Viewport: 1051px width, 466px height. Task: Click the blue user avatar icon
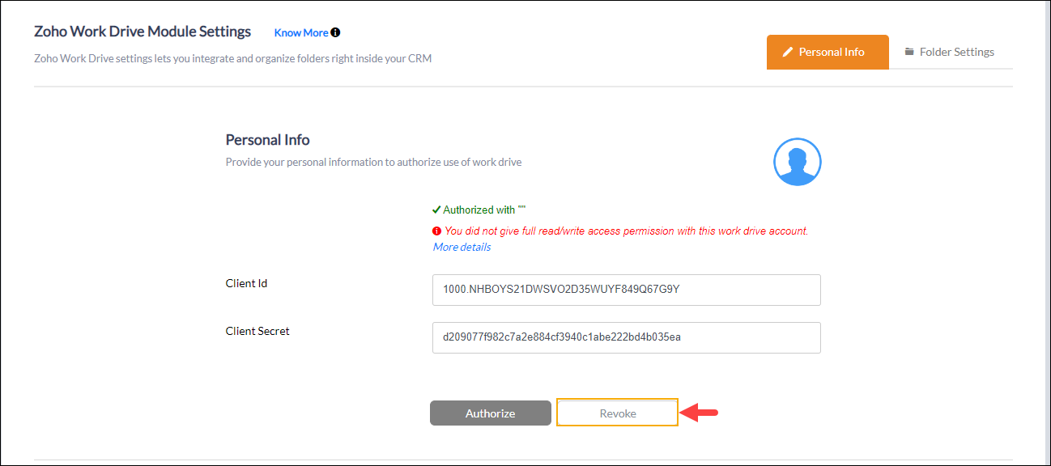click(x=798, y=162)
